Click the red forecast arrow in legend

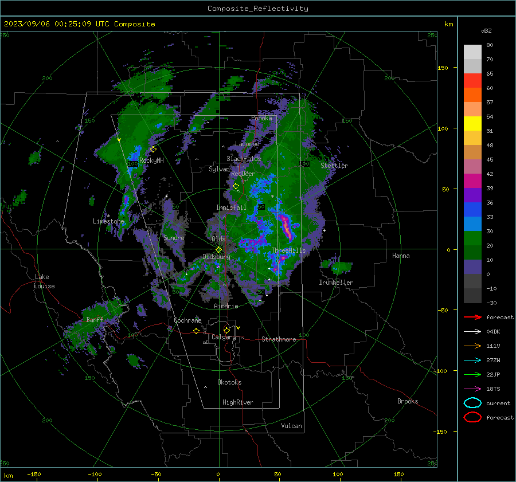pyautogui.click(x=472, y=317)
